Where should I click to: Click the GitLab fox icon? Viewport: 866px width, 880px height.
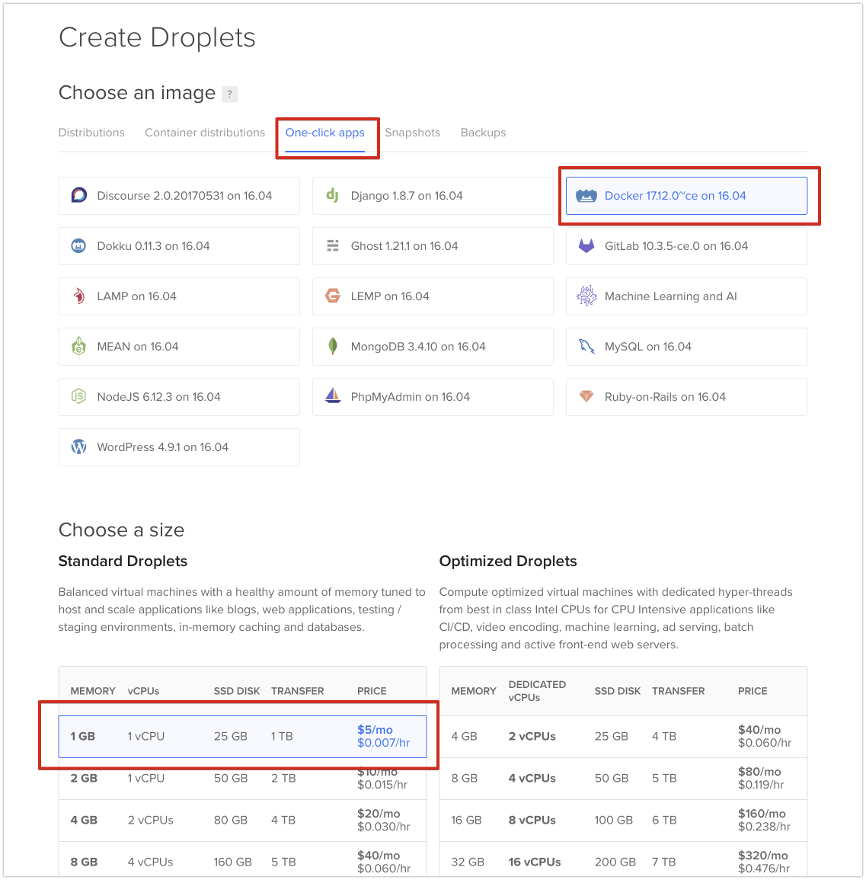click(586, 246)
